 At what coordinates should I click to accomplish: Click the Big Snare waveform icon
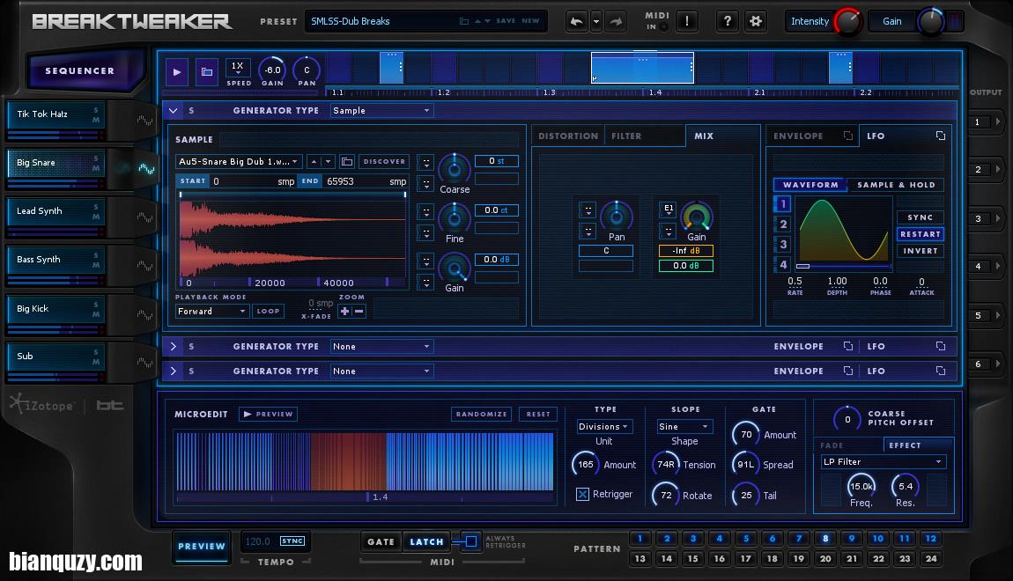coord(146,169)
